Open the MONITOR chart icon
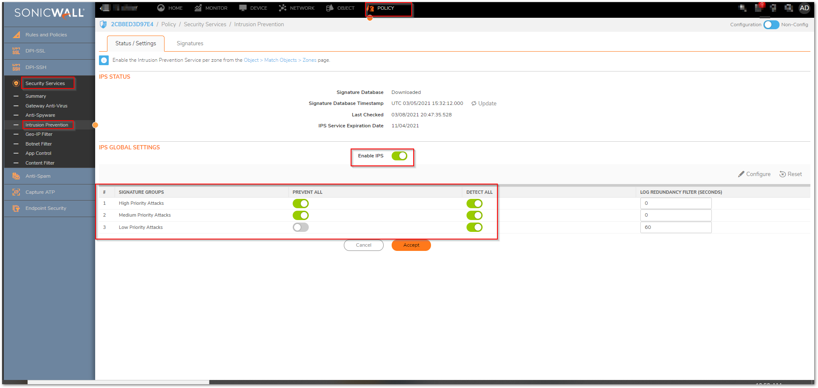Viewport: 818px width, 388px height. point(198,8)
